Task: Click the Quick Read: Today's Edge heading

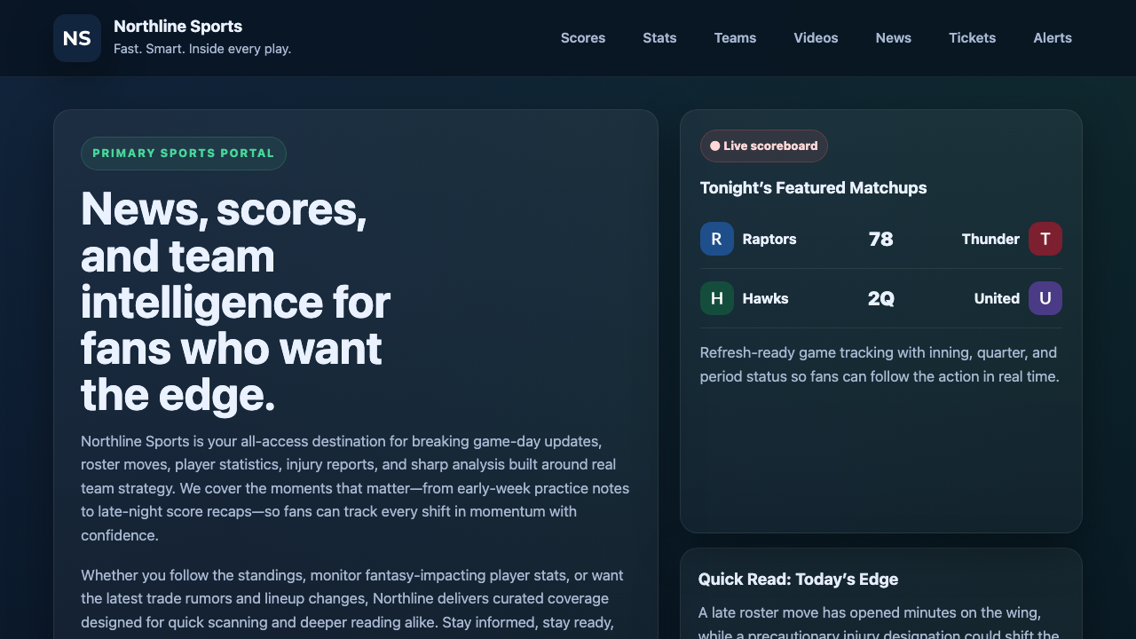Action: (798, 580)
